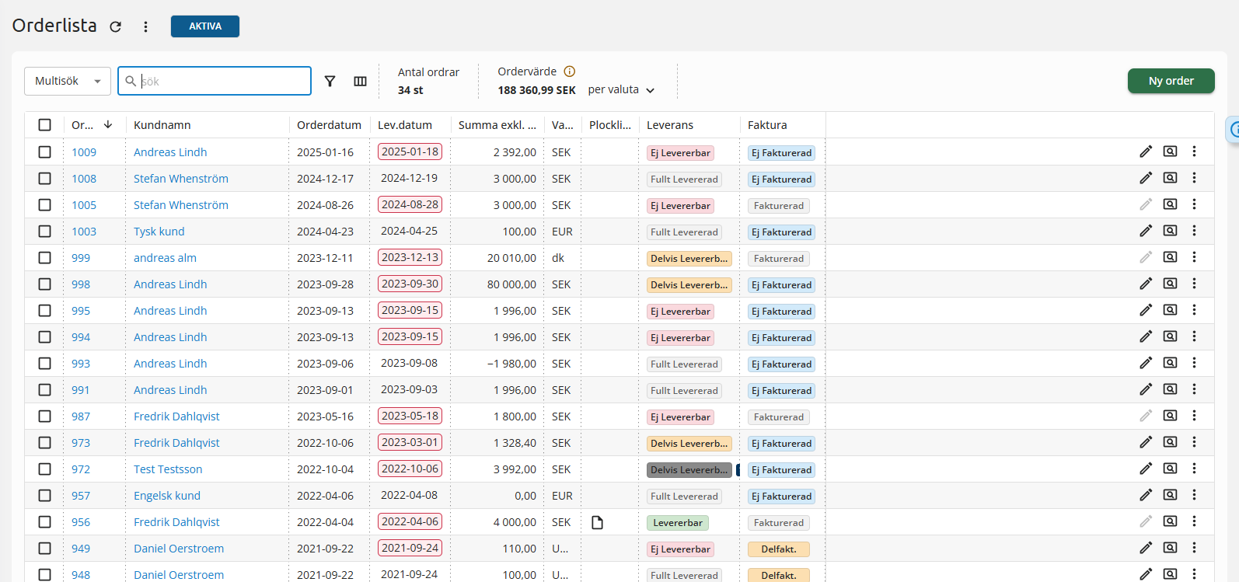This screenshot has height=582, width=1239.
Task: Preview order 1008 with the magnifier icon
Action: 1170,178
